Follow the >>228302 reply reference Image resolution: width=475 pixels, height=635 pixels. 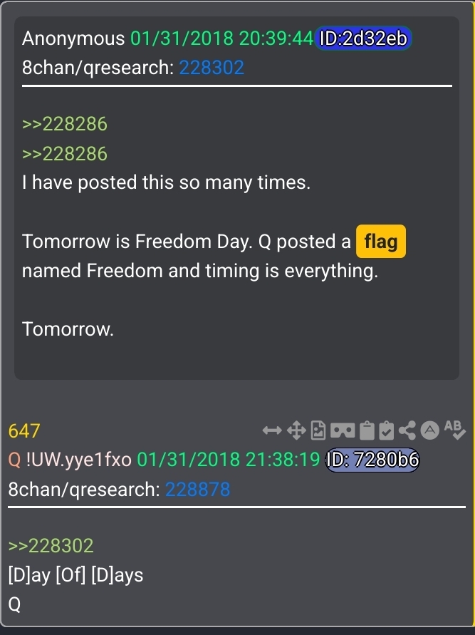[x=51, y=545]
